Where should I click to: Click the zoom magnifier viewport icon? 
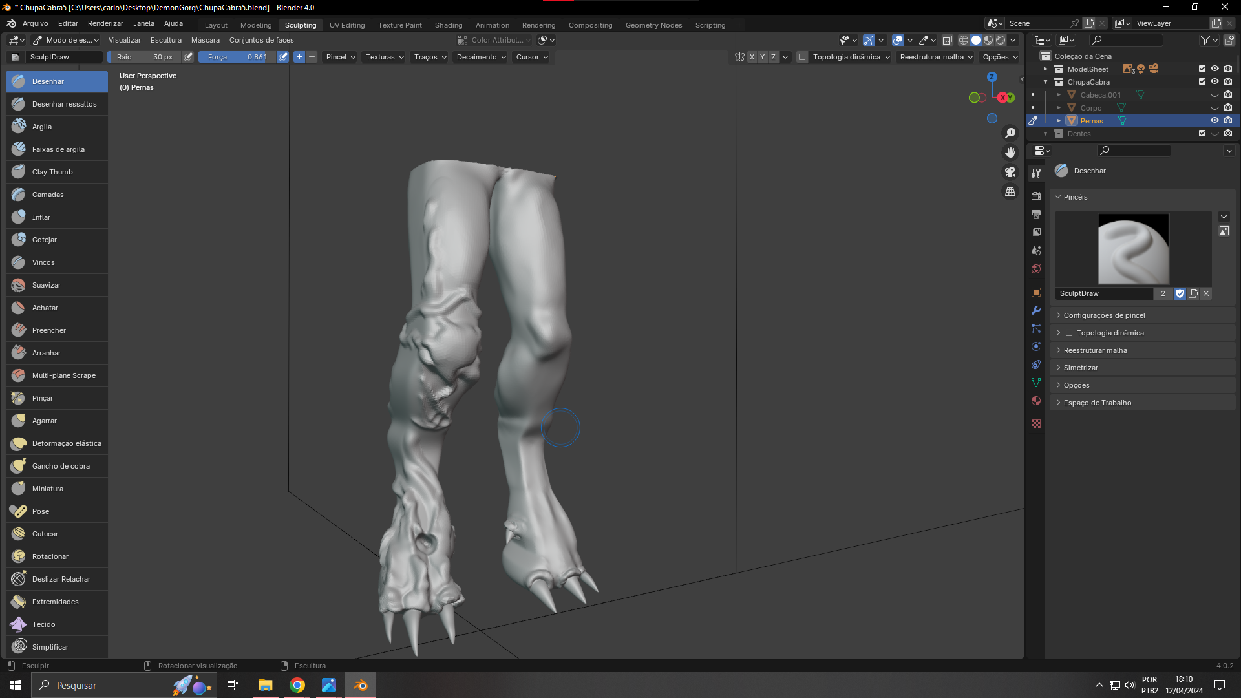(1010, 133)
